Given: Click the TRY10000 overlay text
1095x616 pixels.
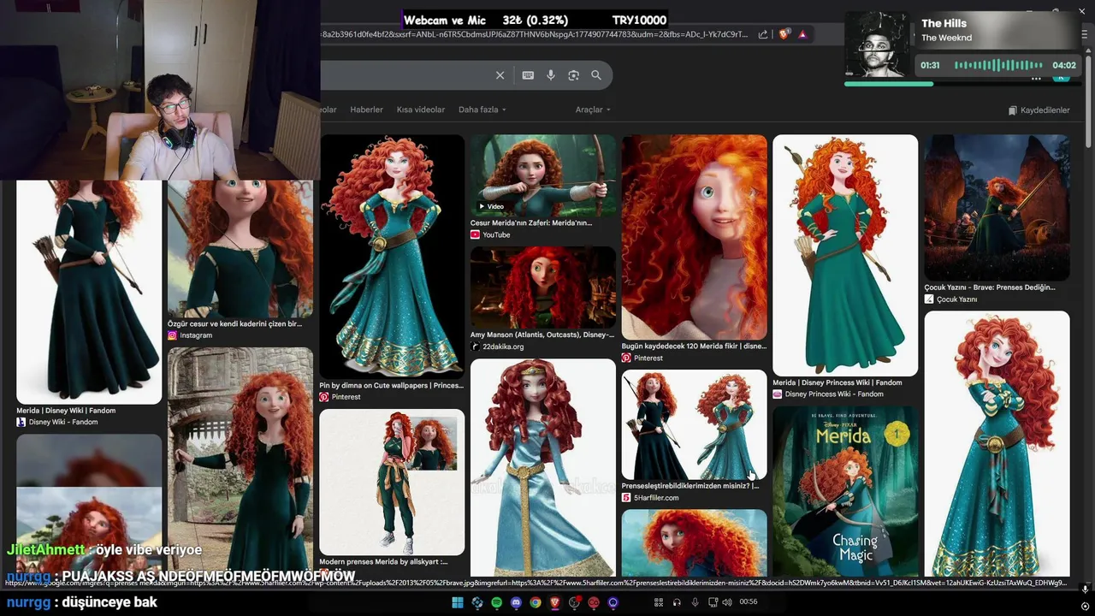Looking at the screenshot, I should pyautogui.click(x=639, y=20).
